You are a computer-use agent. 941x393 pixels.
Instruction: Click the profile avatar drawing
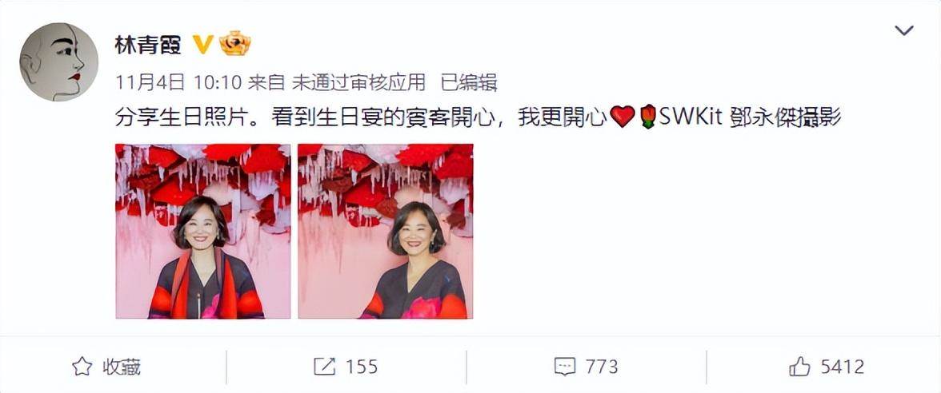pyautogui.click(x=59, y=62)
